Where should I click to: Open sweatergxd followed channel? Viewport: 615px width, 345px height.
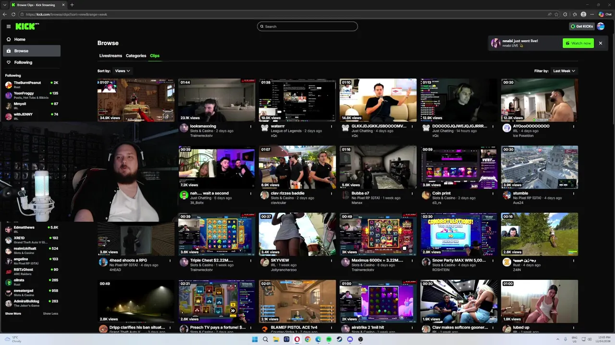[31, 292]
